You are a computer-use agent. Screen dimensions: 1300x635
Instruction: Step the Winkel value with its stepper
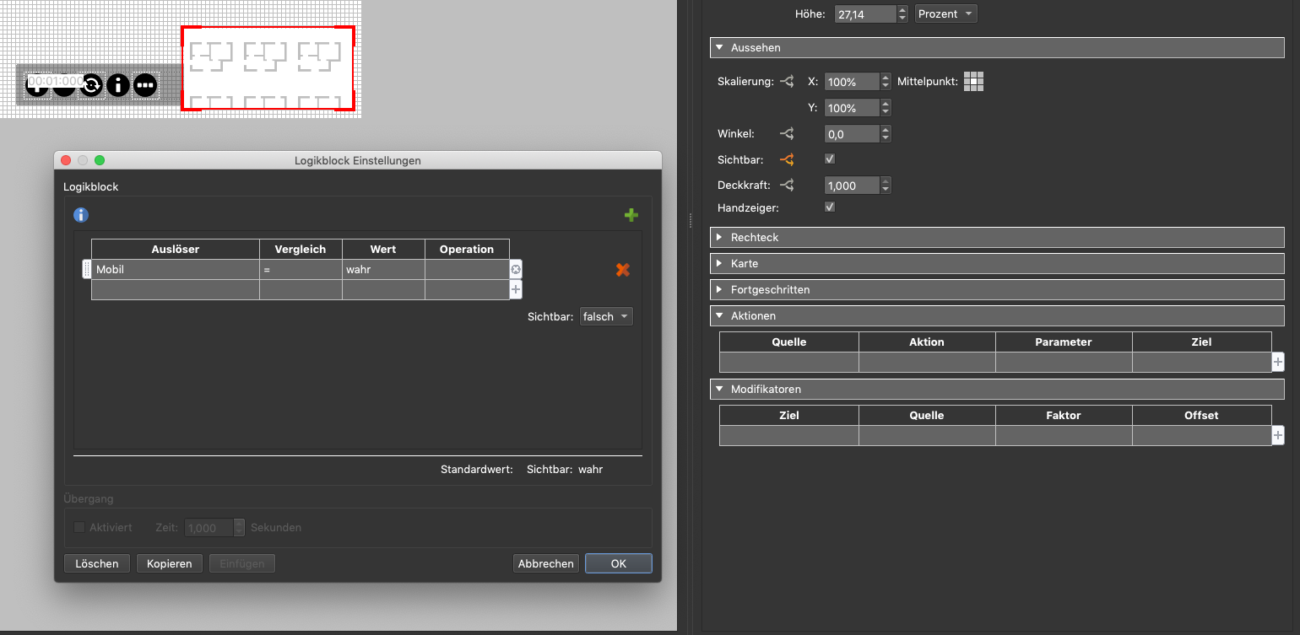coord(886,134)
